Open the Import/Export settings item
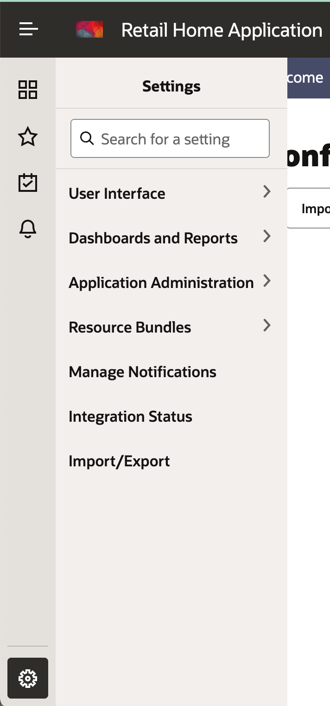This screenshot has height=706, width=330. (x=119, y=461)
